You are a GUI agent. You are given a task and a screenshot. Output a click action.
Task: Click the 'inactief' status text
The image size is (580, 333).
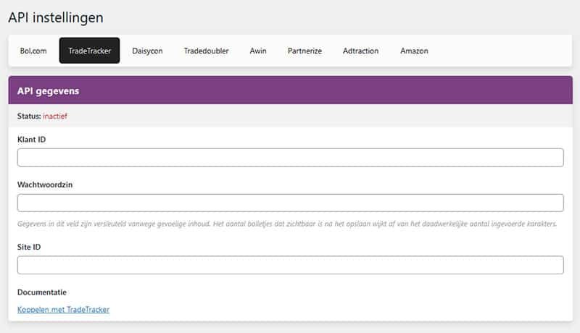(x=55, y=116)
